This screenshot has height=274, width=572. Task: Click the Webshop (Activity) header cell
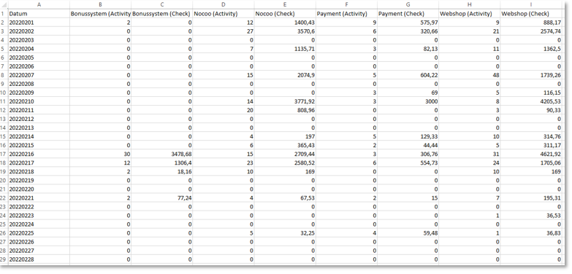[x=470, y=14]
